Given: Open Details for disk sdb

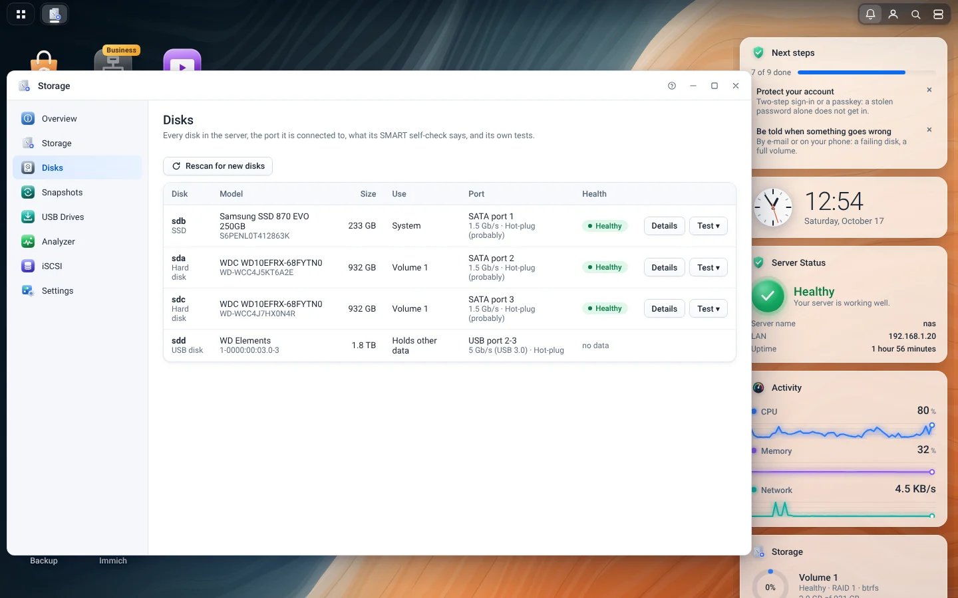Looking at the screenshot, I should [x=664, y=226].
